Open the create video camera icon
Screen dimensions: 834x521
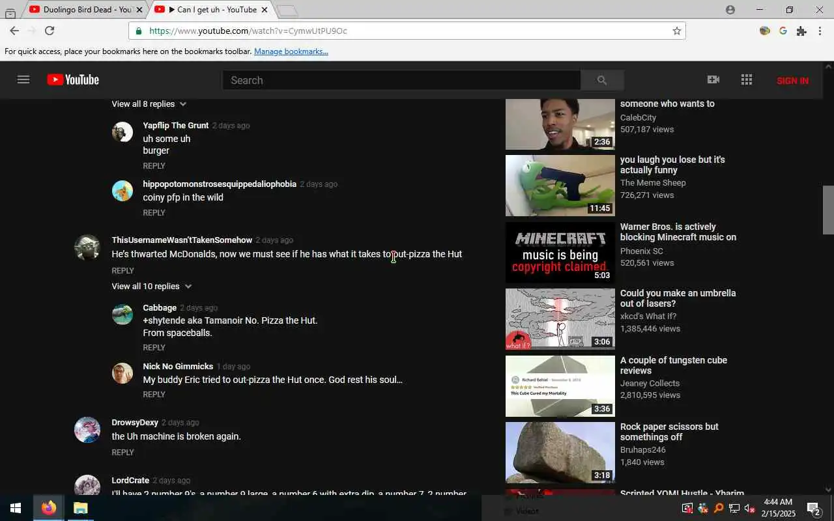click(713, 79)
